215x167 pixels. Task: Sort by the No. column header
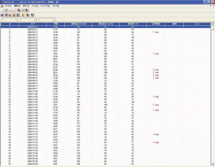coord(10,24)
